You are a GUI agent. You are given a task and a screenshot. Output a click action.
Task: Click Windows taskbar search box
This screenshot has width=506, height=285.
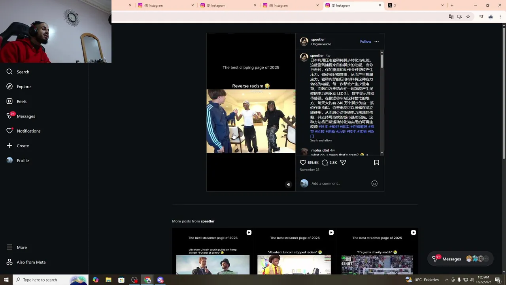[51, 280]
